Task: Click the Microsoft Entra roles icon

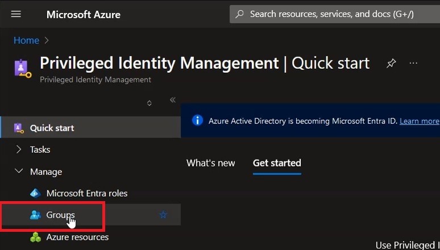Action: tap(35, 193)
